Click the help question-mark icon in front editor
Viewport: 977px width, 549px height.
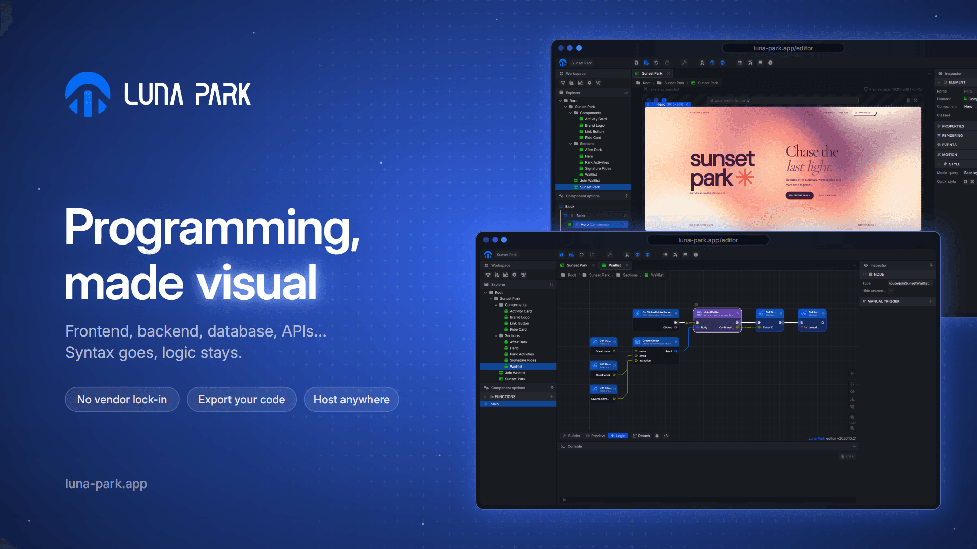pos(696,255)
